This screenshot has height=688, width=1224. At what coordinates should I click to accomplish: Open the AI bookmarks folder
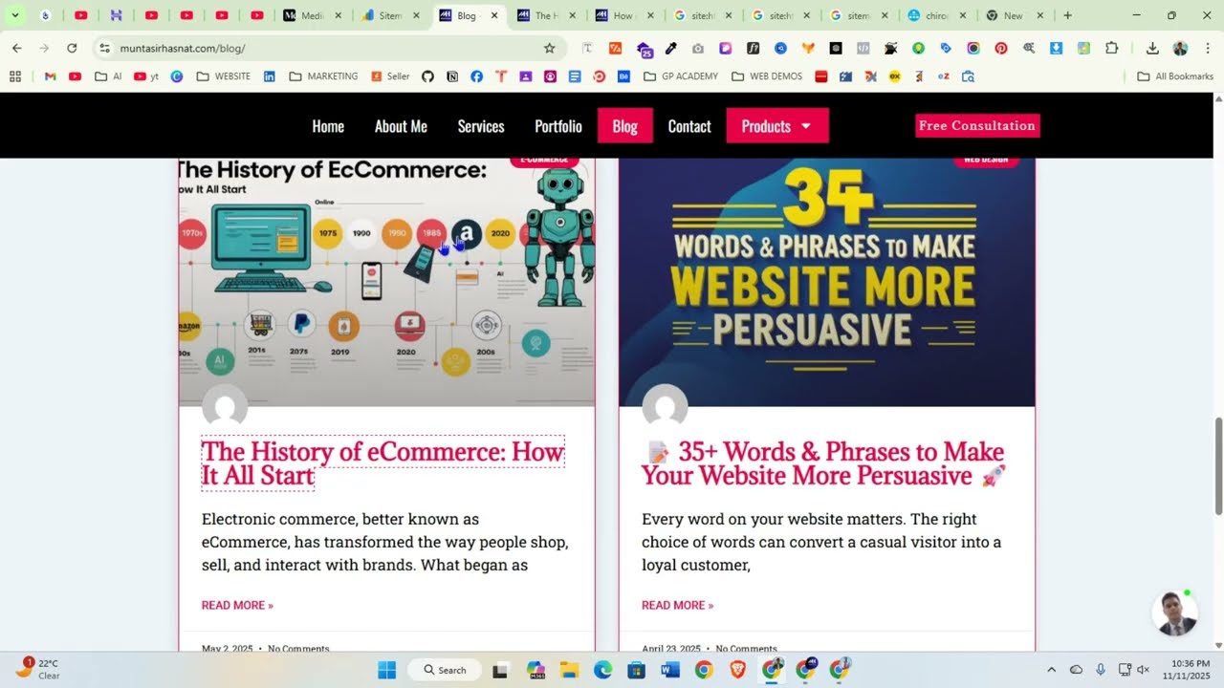coord(108,76)
